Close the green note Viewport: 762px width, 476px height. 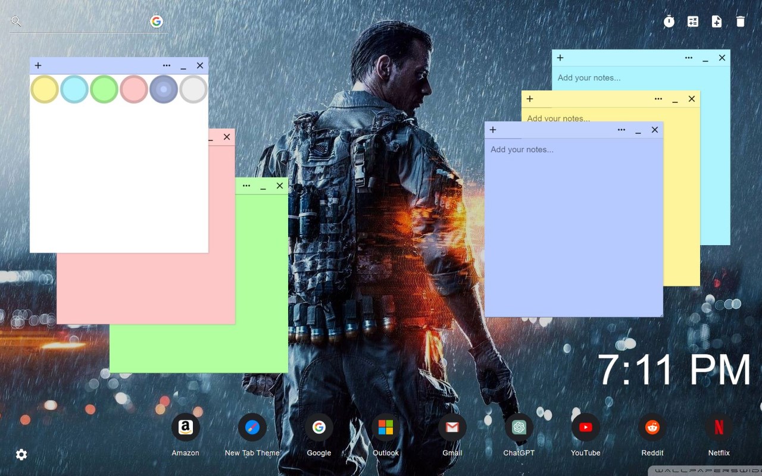(x=280, y=186)
